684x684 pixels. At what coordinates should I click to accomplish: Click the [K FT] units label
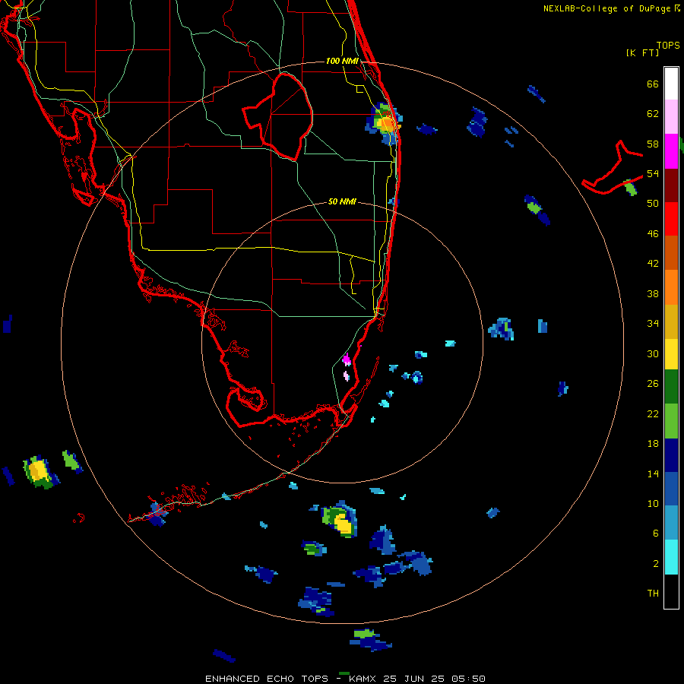click(642, 52)
